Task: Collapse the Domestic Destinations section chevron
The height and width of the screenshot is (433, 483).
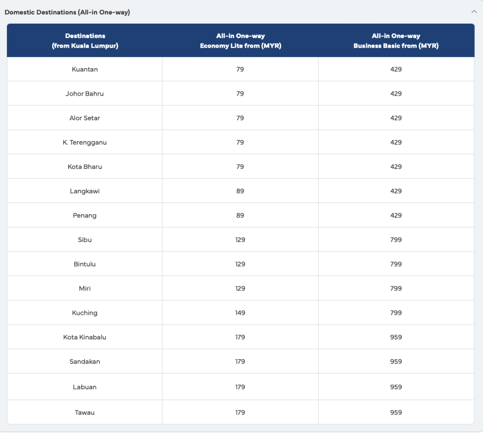Action: [x=474, y=12]
